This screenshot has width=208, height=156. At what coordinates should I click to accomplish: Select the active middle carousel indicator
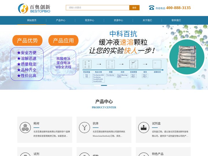coord(104,86)
